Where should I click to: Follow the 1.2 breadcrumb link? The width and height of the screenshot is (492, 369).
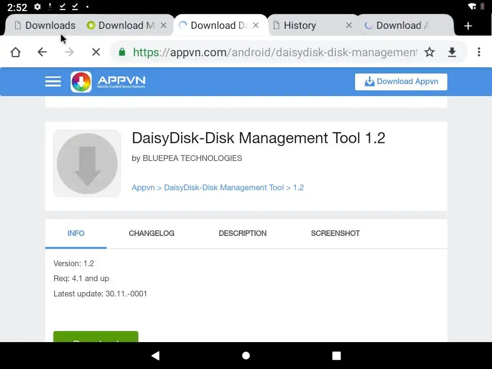coord(298,188)
